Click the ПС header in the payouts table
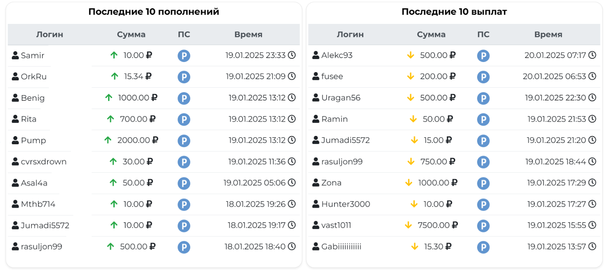605x275 pixels. 483,34
